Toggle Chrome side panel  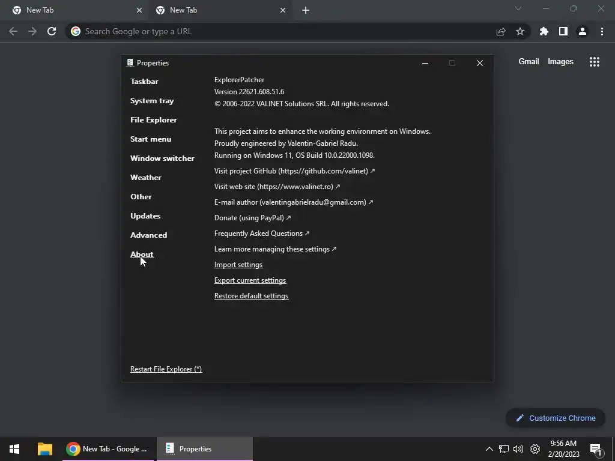(x=563, y=31)
